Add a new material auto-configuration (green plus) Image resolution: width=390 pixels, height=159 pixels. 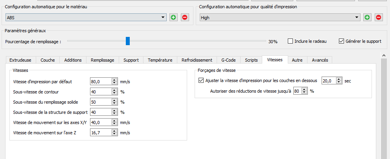pyautogui.click(x=173, y=17)
